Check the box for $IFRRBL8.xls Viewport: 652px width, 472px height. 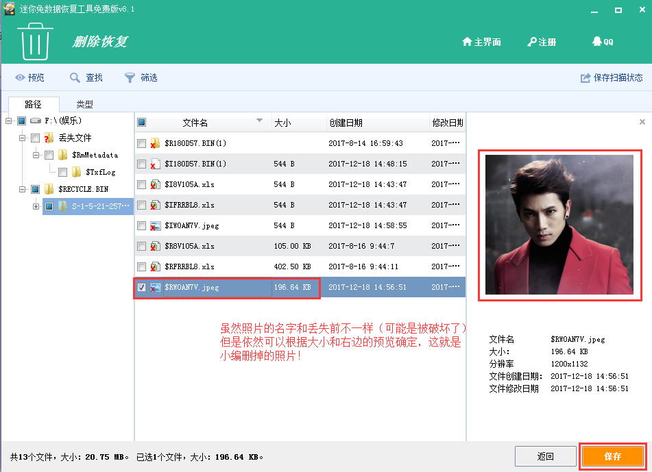(141, 205)
